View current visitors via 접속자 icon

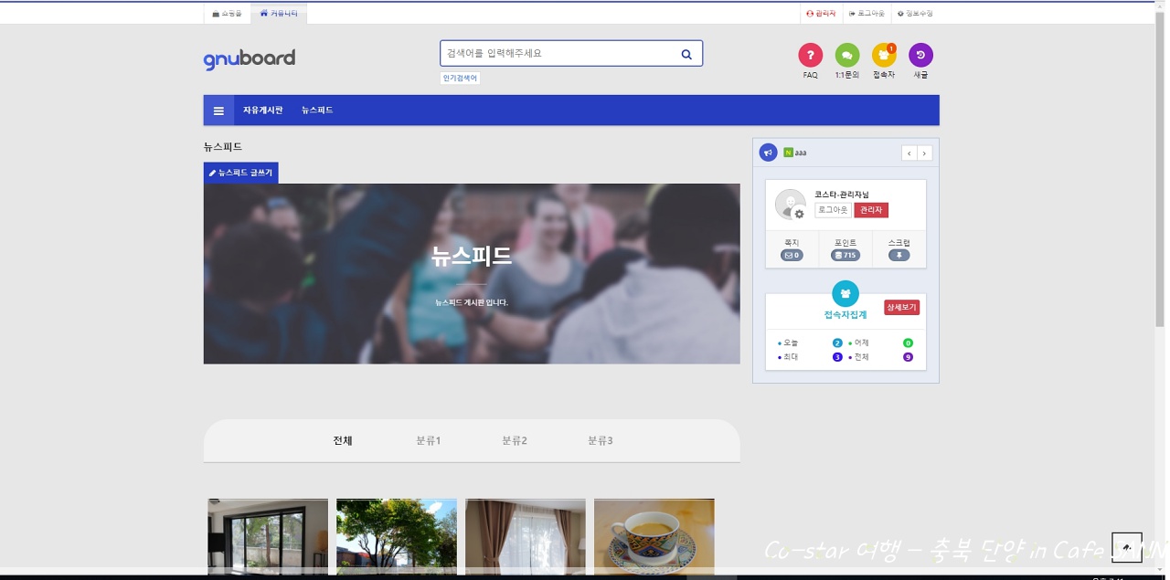(884, 56)
